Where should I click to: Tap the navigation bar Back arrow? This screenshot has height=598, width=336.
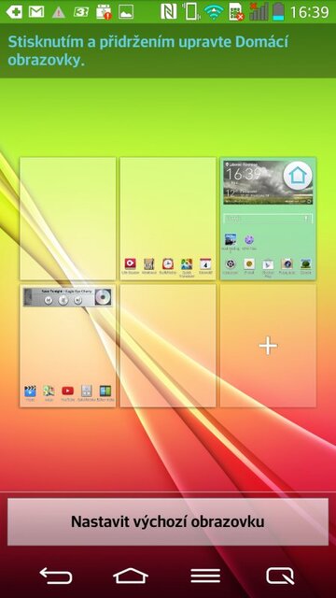point(56,576)
